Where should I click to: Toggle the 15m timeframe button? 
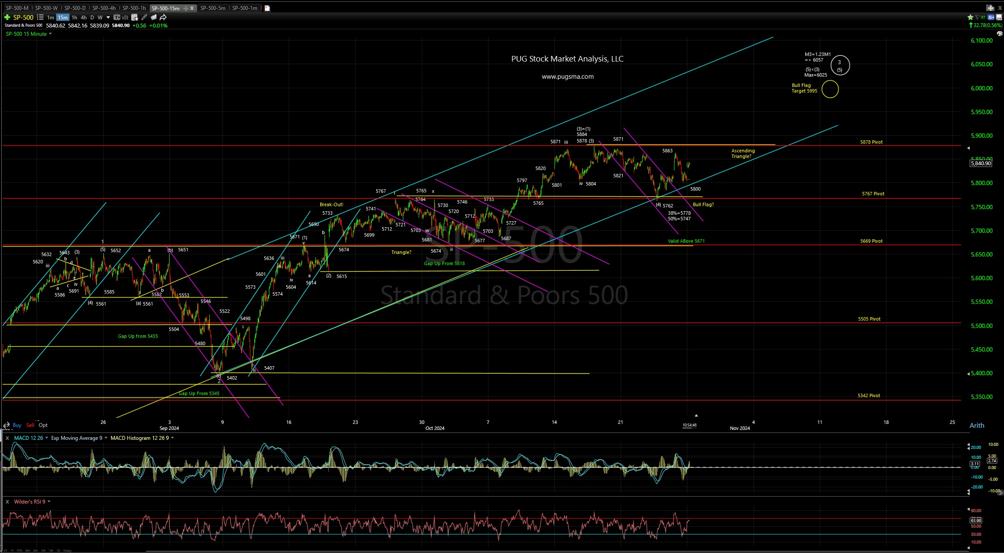(63, 17)
